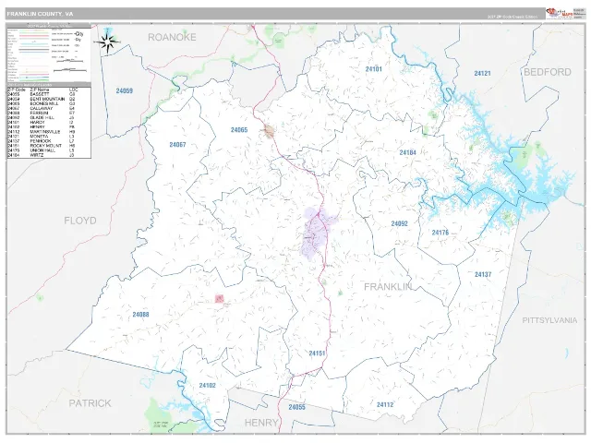Click the FLOYD county label
This screenshot has height=443, width=591.
(x=80, y=221)
